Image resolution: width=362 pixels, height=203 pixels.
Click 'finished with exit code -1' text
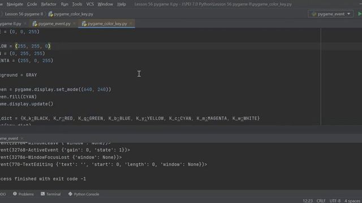pyautogui.click(x=50, y=179)
